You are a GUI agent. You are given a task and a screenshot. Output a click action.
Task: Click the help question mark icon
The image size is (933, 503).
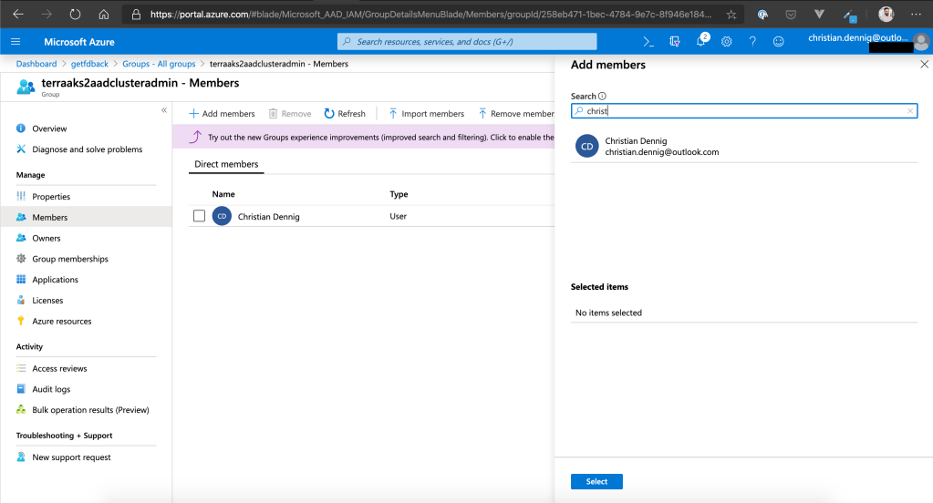pyautogui.click(x=752, y=41)
